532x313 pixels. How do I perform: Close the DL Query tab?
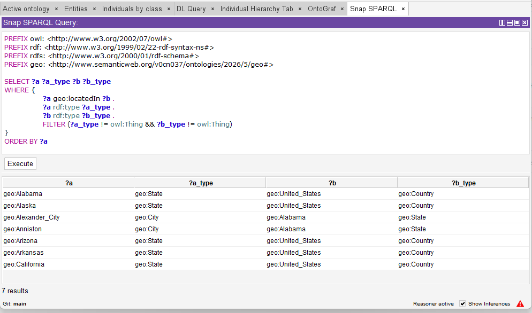tap(212, 9)
